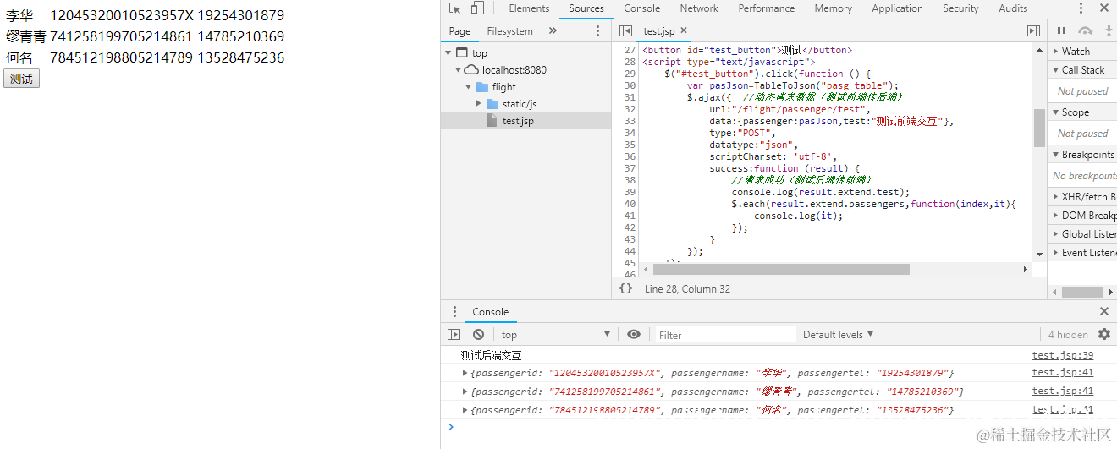The image size is (1117, 449).
Task: Collapse the Breakpoints section
Action: tap(1082, 155)
